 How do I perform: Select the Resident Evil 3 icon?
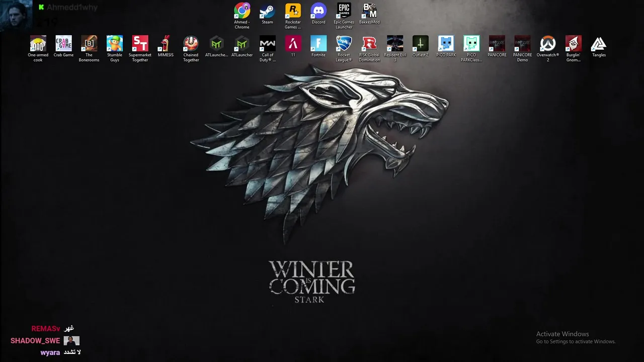coord(395,49)
